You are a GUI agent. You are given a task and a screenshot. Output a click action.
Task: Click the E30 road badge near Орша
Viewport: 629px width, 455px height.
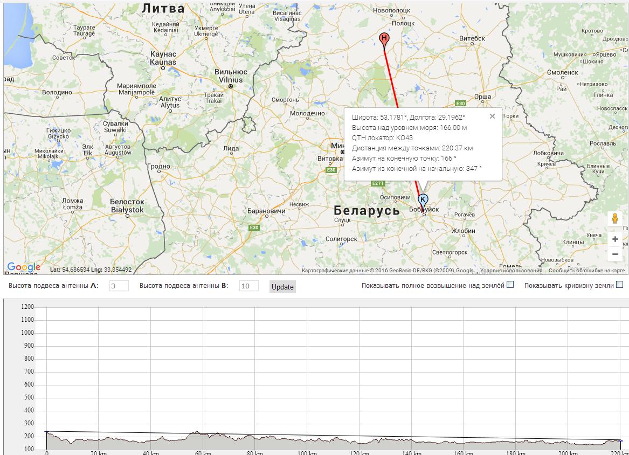(460, 104)
